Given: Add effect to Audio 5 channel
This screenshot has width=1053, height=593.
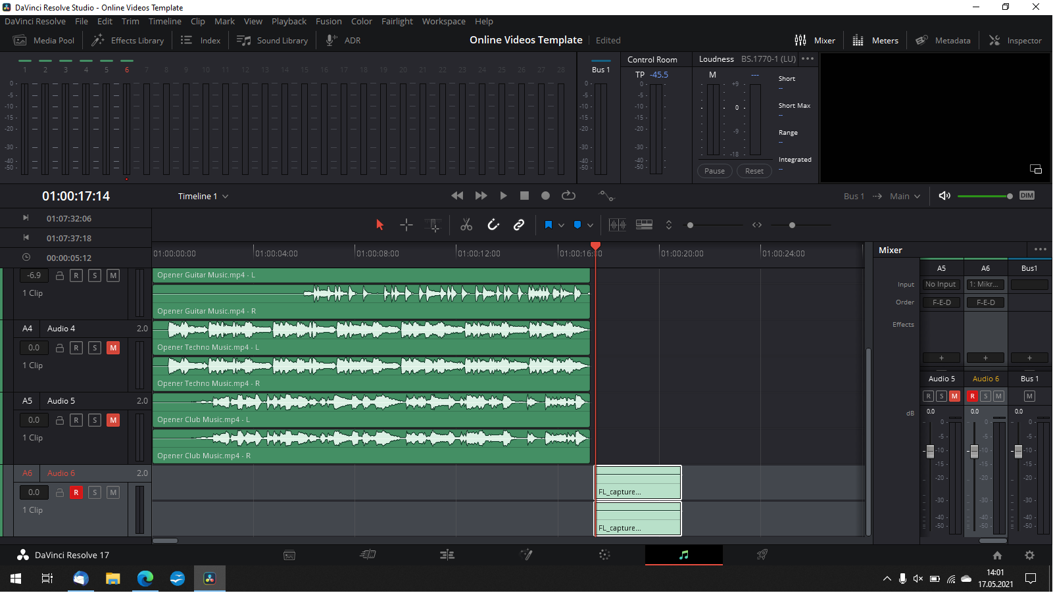Looking at the screenshot, I should [941, 358].
